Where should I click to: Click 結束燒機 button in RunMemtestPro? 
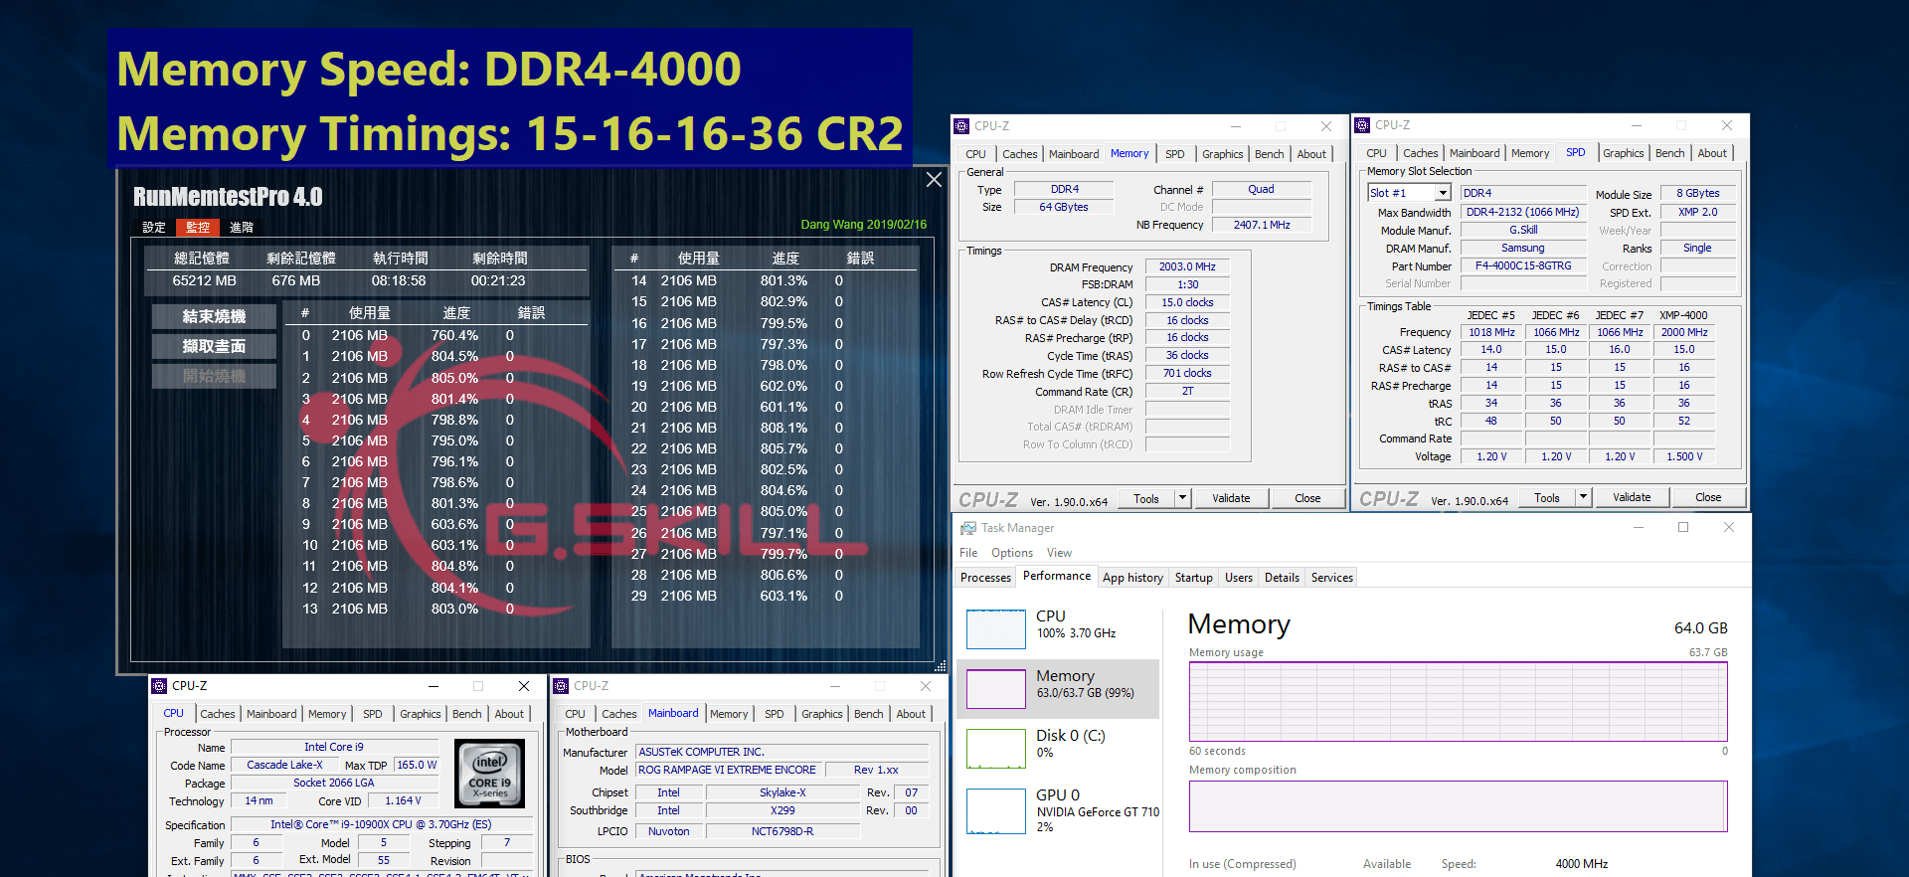coord(214,316)
